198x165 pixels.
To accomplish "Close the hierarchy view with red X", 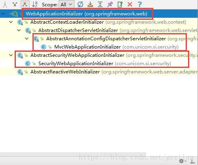I will tap(130, 4).
